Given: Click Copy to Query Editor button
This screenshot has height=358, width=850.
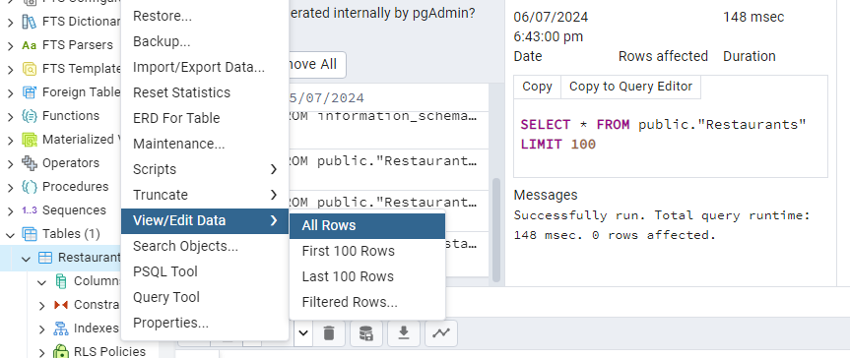Looking at the screenshot, I should (630, 87).
